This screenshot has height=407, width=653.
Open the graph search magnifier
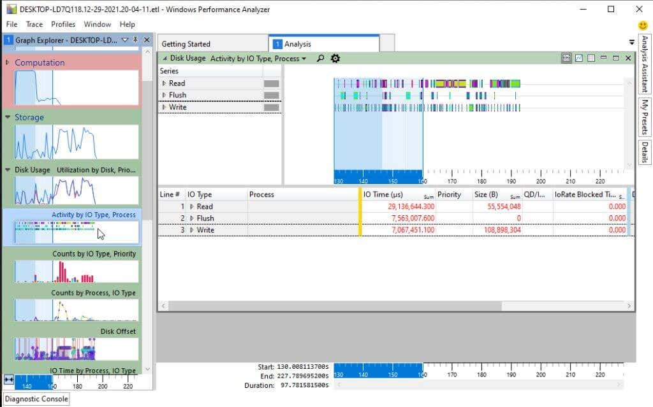click(319, 58)
